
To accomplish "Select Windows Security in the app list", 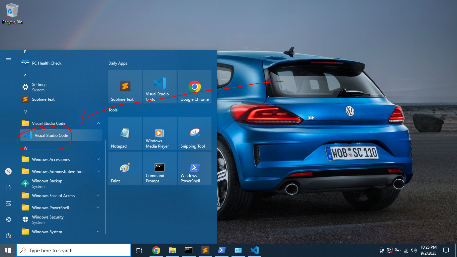I will coord(48,220).
